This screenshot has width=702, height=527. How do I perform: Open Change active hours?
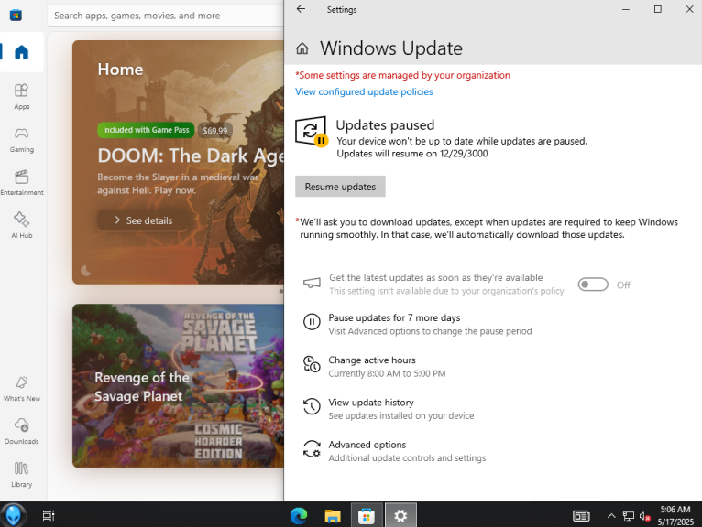click(x=387, y=366)
